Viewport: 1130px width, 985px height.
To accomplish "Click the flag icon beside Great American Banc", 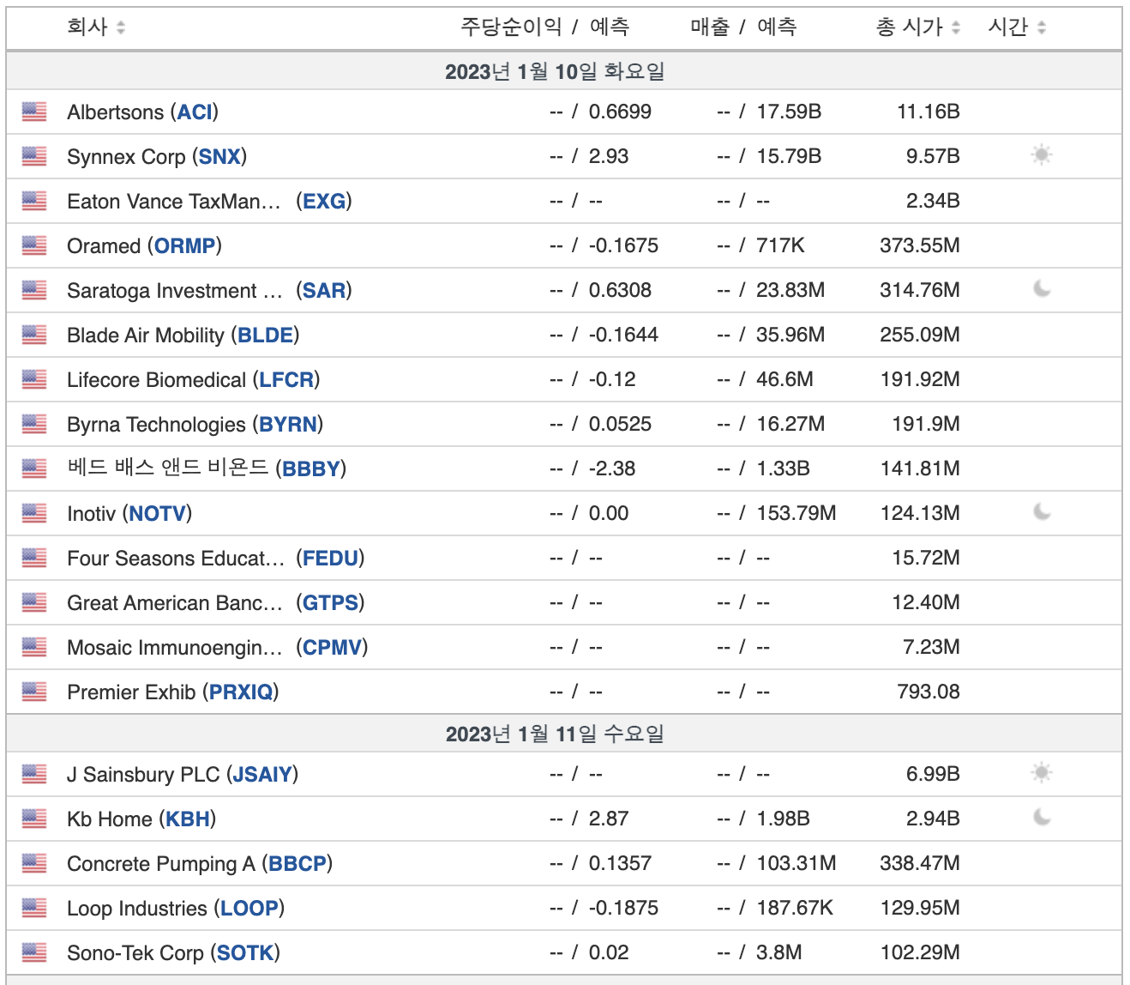I will point(34,602).
